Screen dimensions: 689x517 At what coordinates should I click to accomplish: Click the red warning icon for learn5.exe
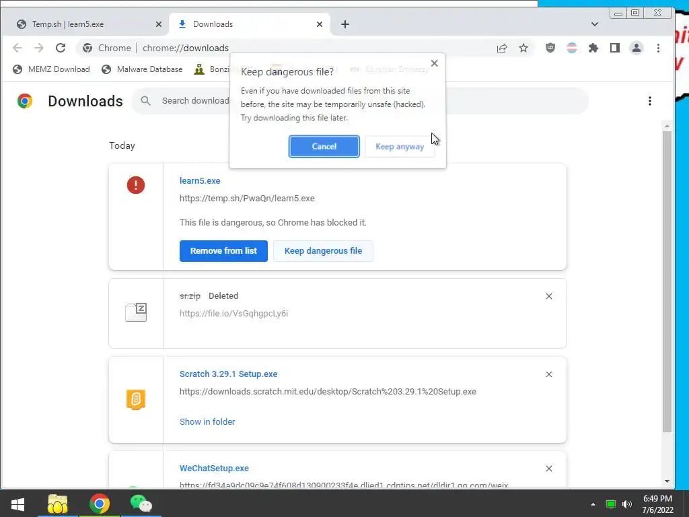[136, 185]
